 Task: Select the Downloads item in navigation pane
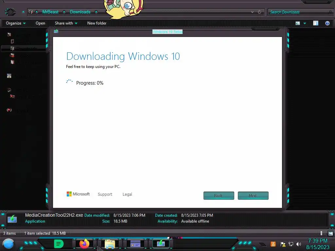point(24,48)
